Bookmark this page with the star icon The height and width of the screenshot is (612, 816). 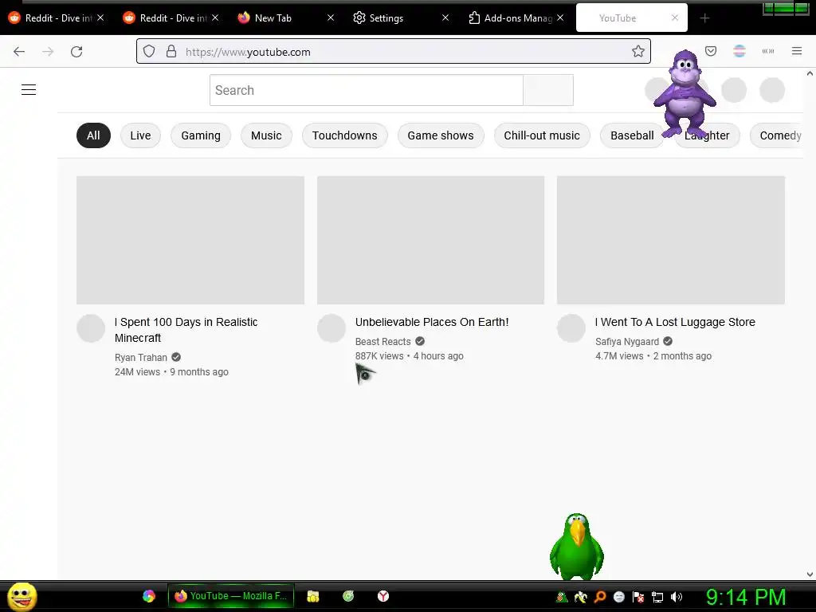pos(638,52)
